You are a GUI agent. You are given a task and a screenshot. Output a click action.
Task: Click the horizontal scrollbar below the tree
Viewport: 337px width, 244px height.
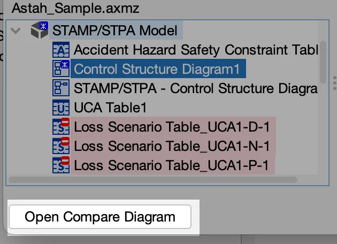tap(153, 180)
